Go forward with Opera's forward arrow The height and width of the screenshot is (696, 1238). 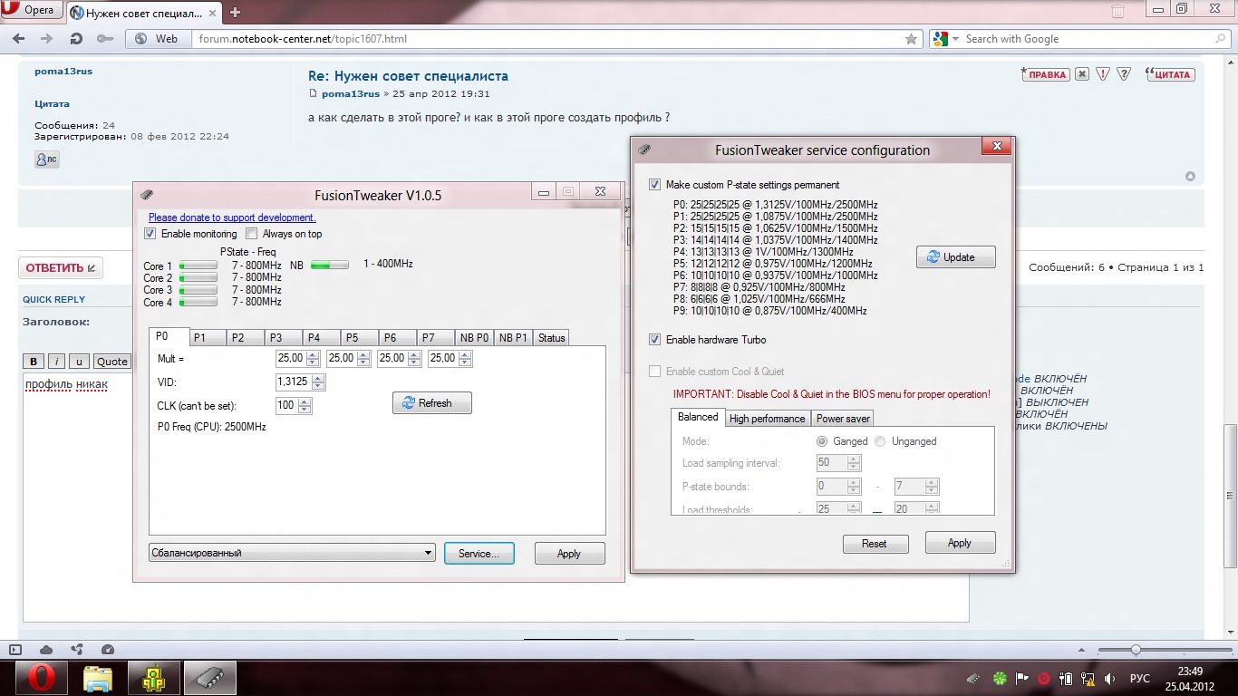[x=45, y=39]
